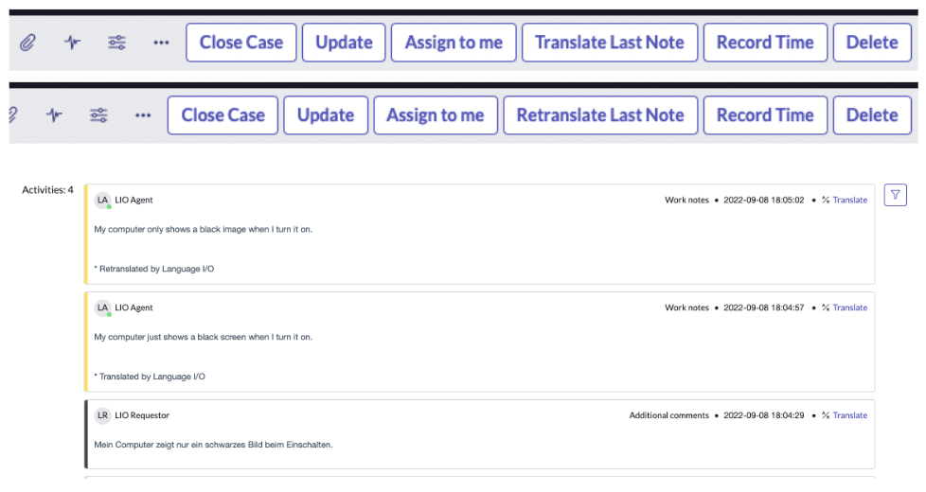The width and height of the screenshot is (926, 492).
Task: Click the sliders settings icon in the top toolbar
Action: click(x=116, y=43)
